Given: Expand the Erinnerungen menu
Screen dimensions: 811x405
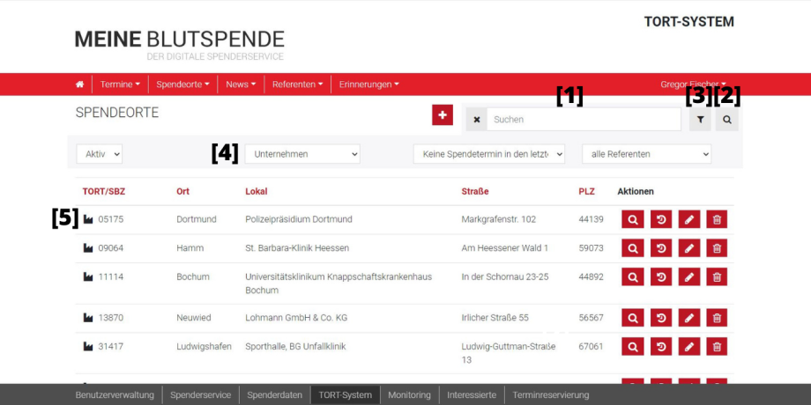Looking at the screenshot, I should point(368,85).
